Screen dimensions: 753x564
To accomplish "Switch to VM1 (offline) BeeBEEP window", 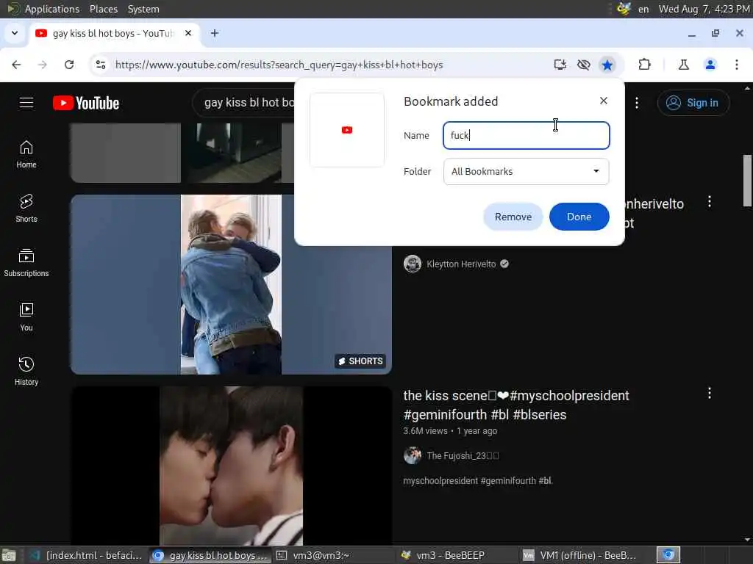I will pos(579,555).
